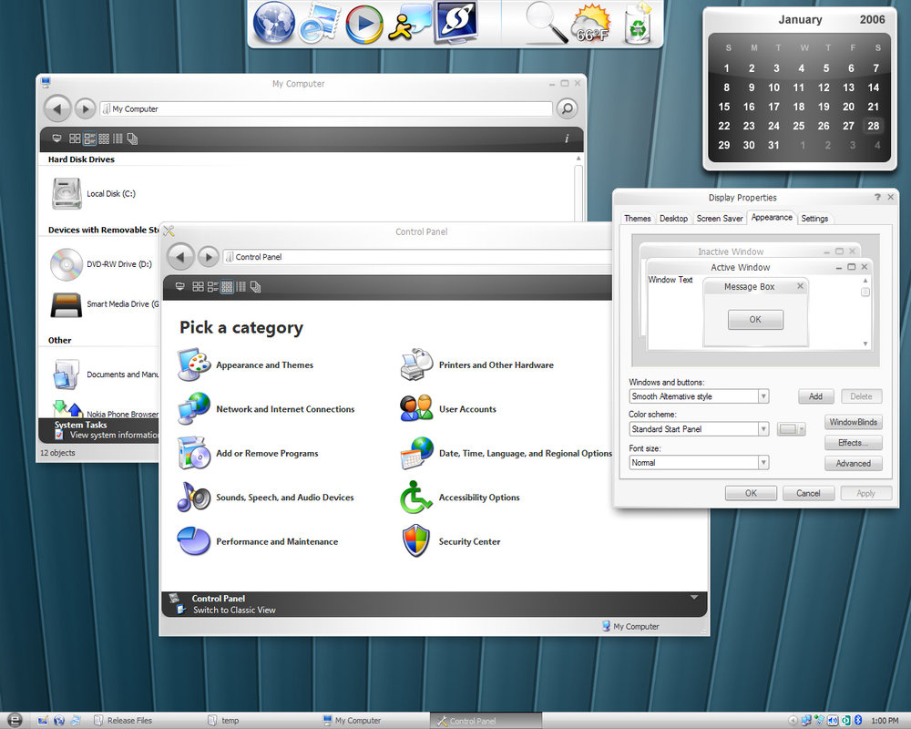Click WindowBlinds button

(x=854, y=422)
